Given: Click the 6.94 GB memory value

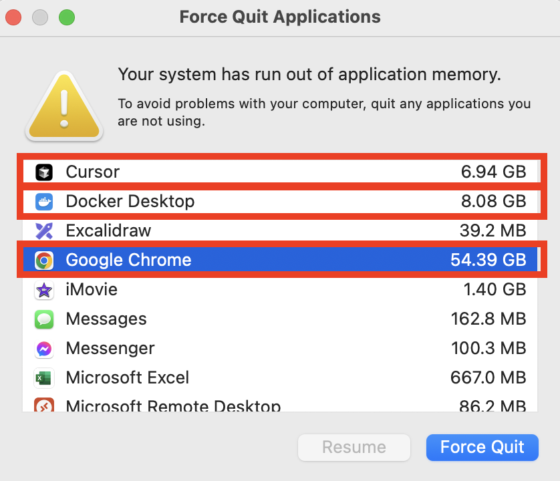Looking at the screenshot, I should (494, 172).
